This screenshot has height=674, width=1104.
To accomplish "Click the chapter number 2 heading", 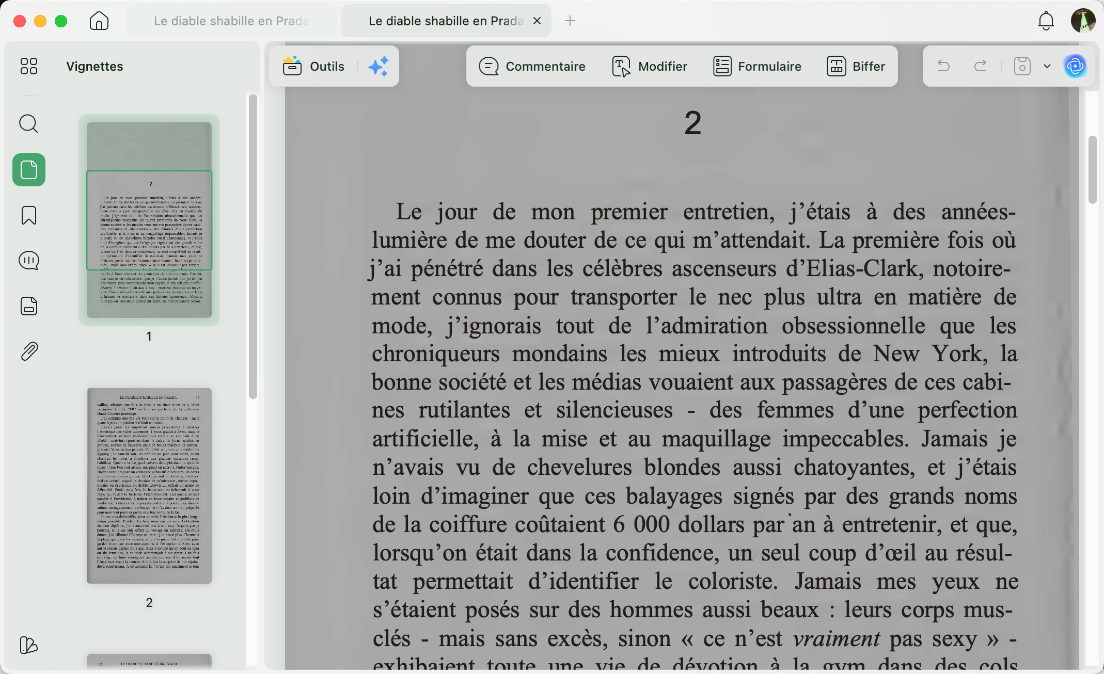I will [692, 123].
